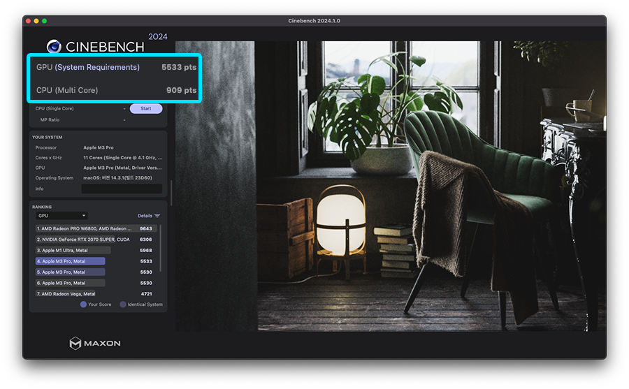Click the Cores x GHz value
Viewport: 629px width, 389px height.
coord(123,158)
